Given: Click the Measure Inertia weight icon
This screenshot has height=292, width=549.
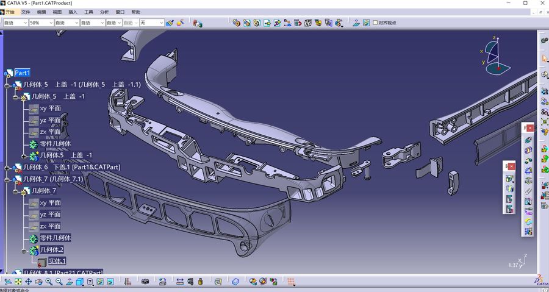Looking at the screenshot, I should point(200,282).
